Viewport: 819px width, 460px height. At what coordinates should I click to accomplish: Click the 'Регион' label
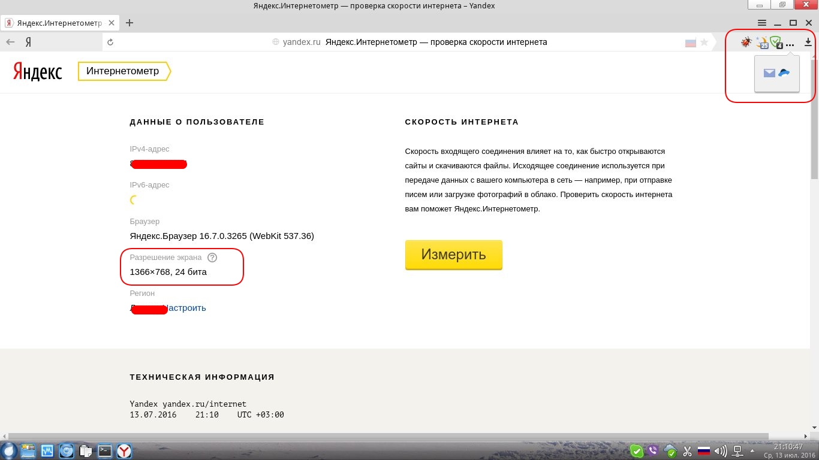coord(142,293)
